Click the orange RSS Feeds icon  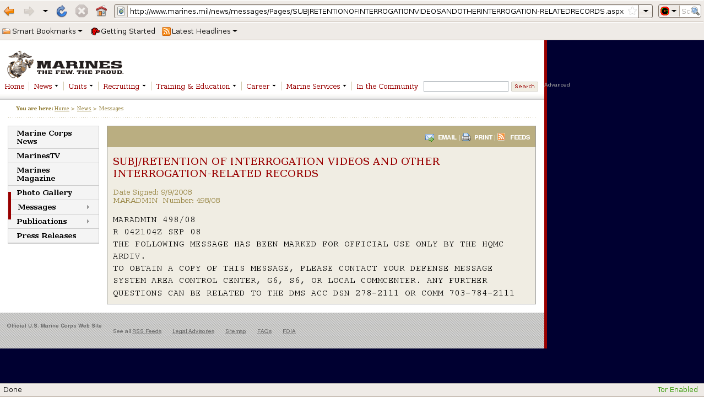click(501, 137)
